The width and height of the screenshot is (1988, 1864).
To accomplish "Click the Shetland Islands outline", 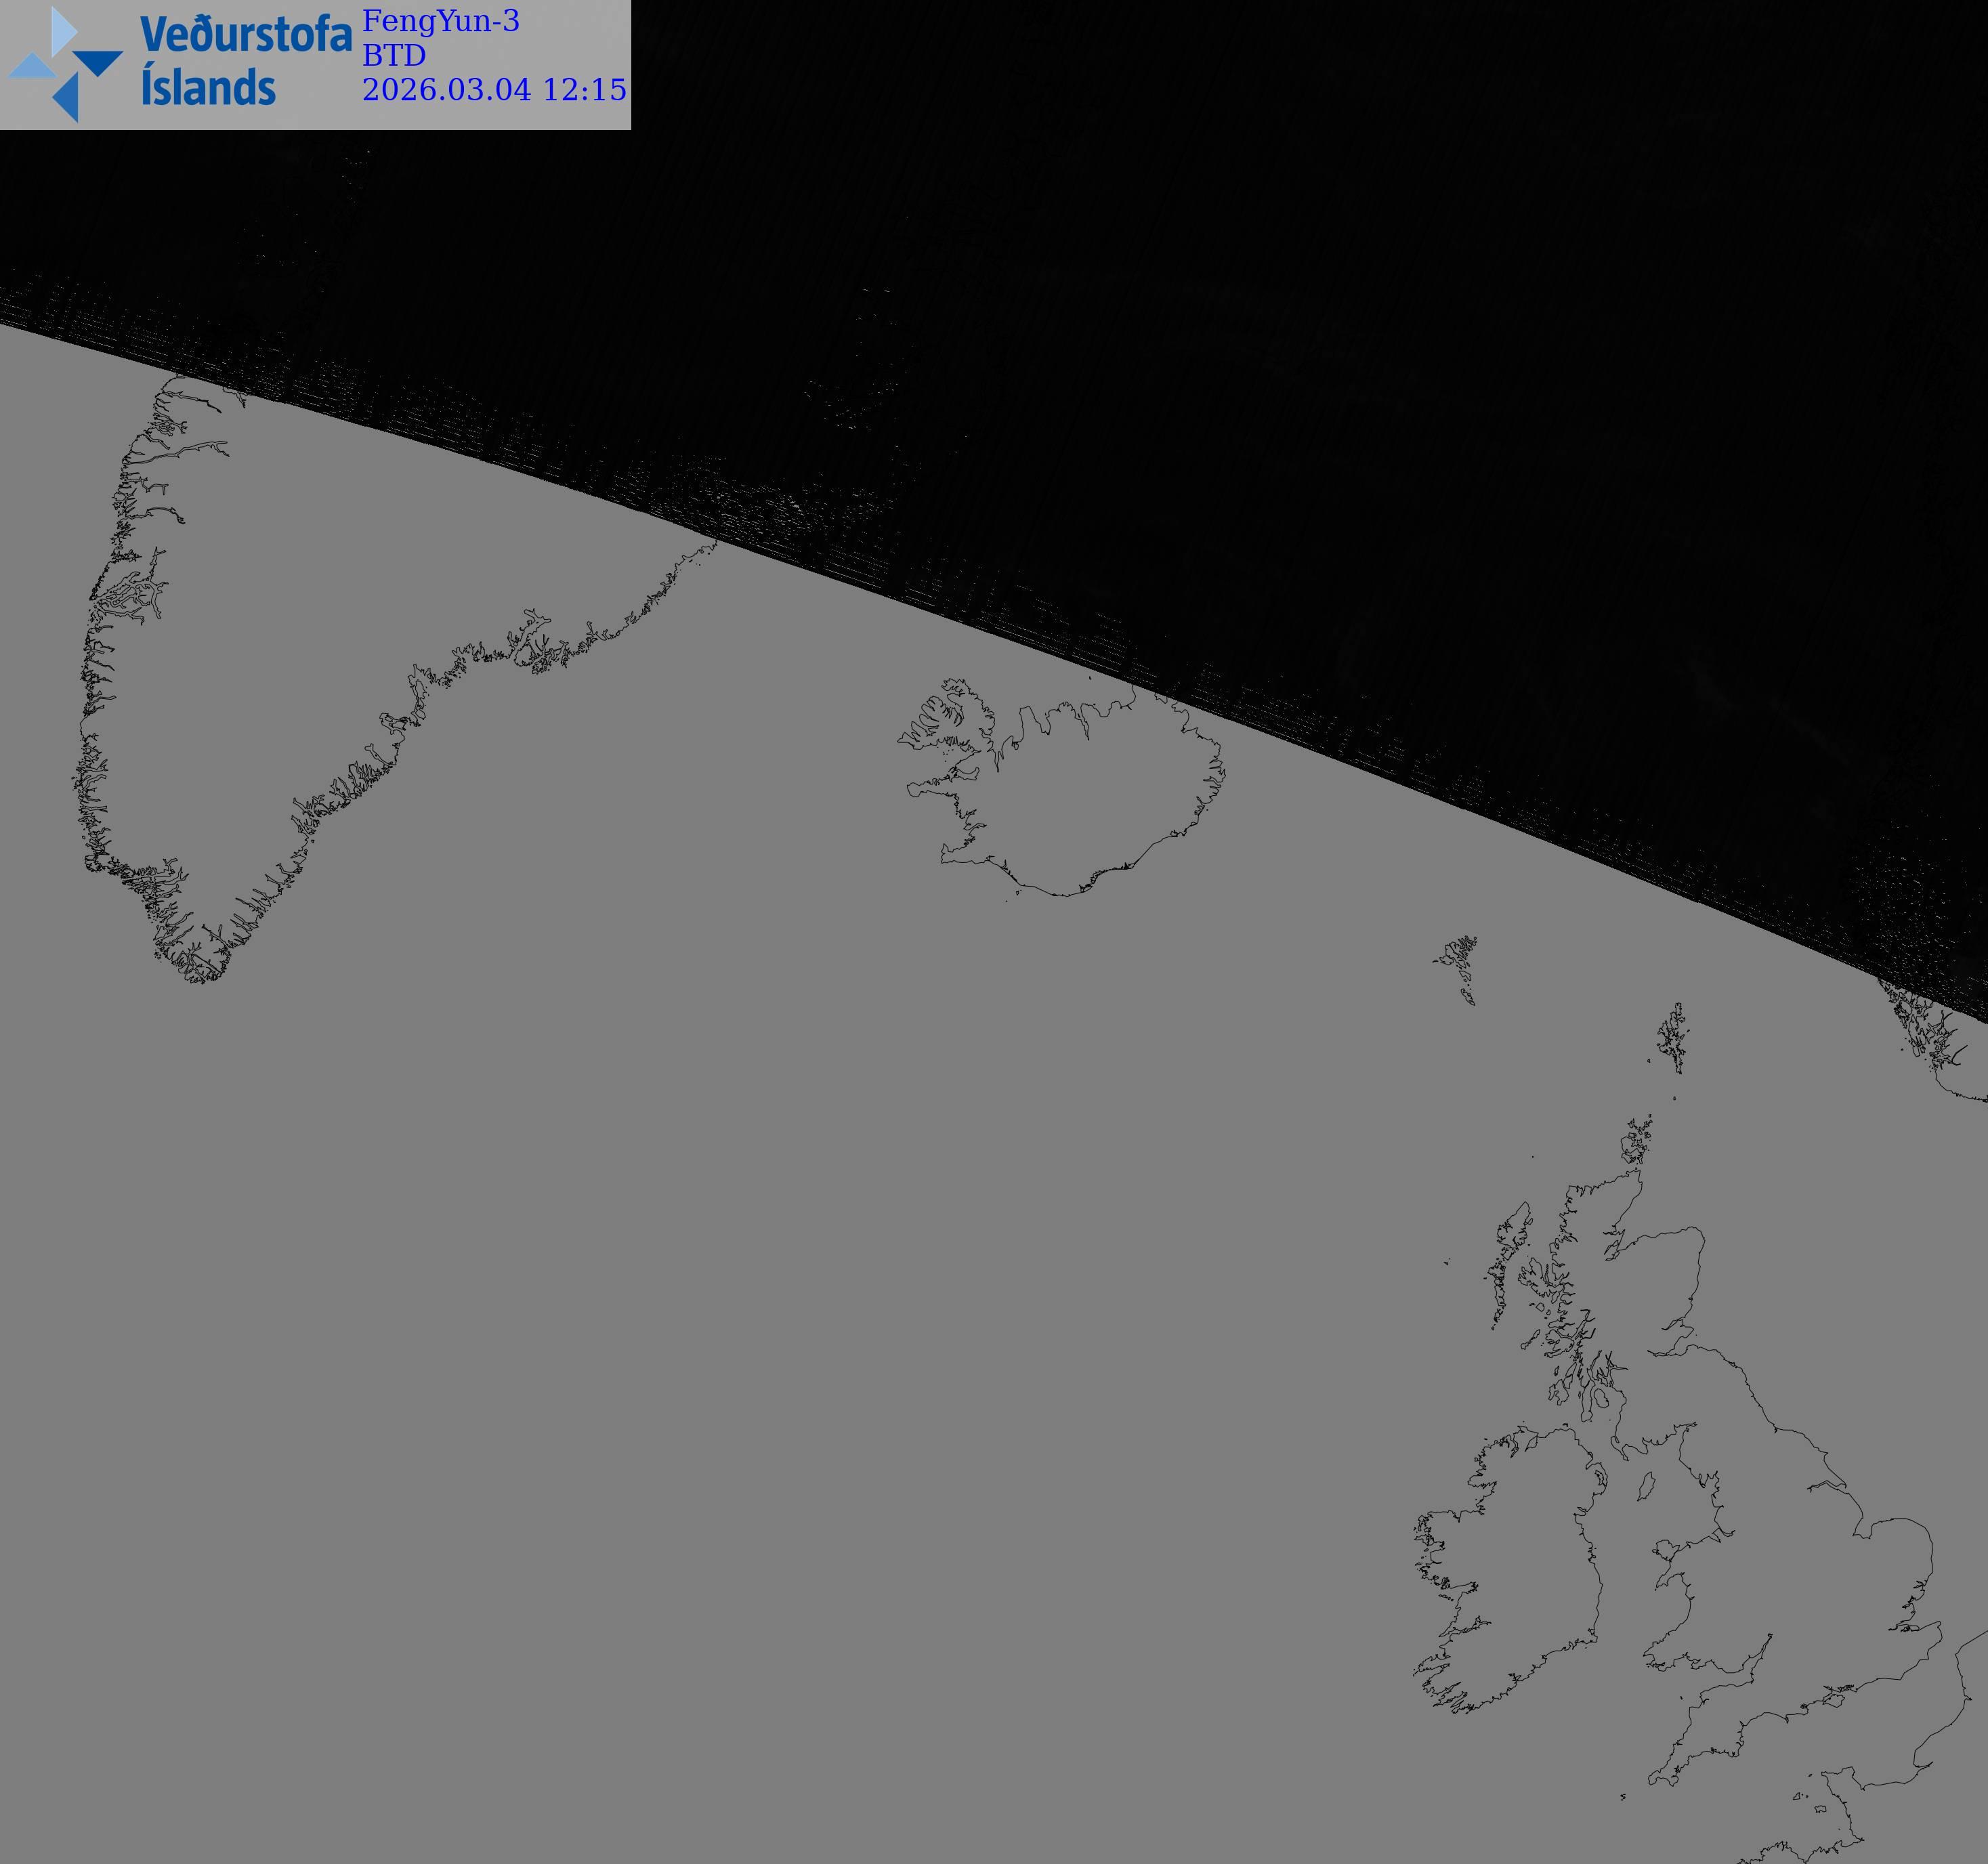I will pos(1673,1040).
